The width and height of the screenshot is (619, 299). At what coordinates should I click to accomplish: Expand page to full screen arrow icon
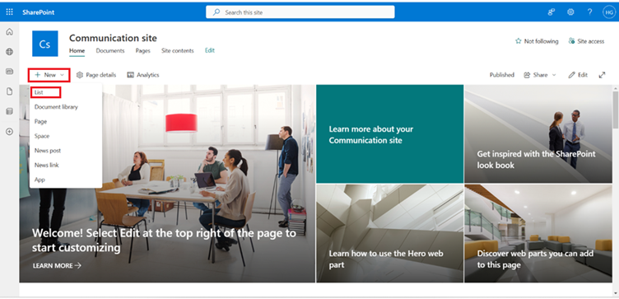point(602,75)
